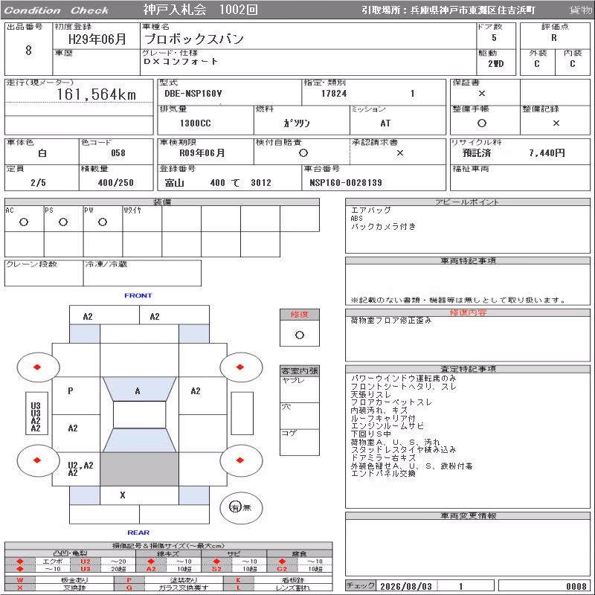
Task: Select the color code 058
Action: click(x=118, y=153)
